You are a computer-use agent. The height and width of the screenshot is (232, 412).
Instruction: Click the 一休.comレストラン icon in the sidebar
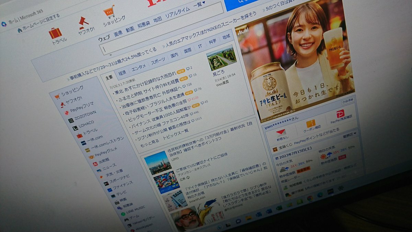(88, 150)
